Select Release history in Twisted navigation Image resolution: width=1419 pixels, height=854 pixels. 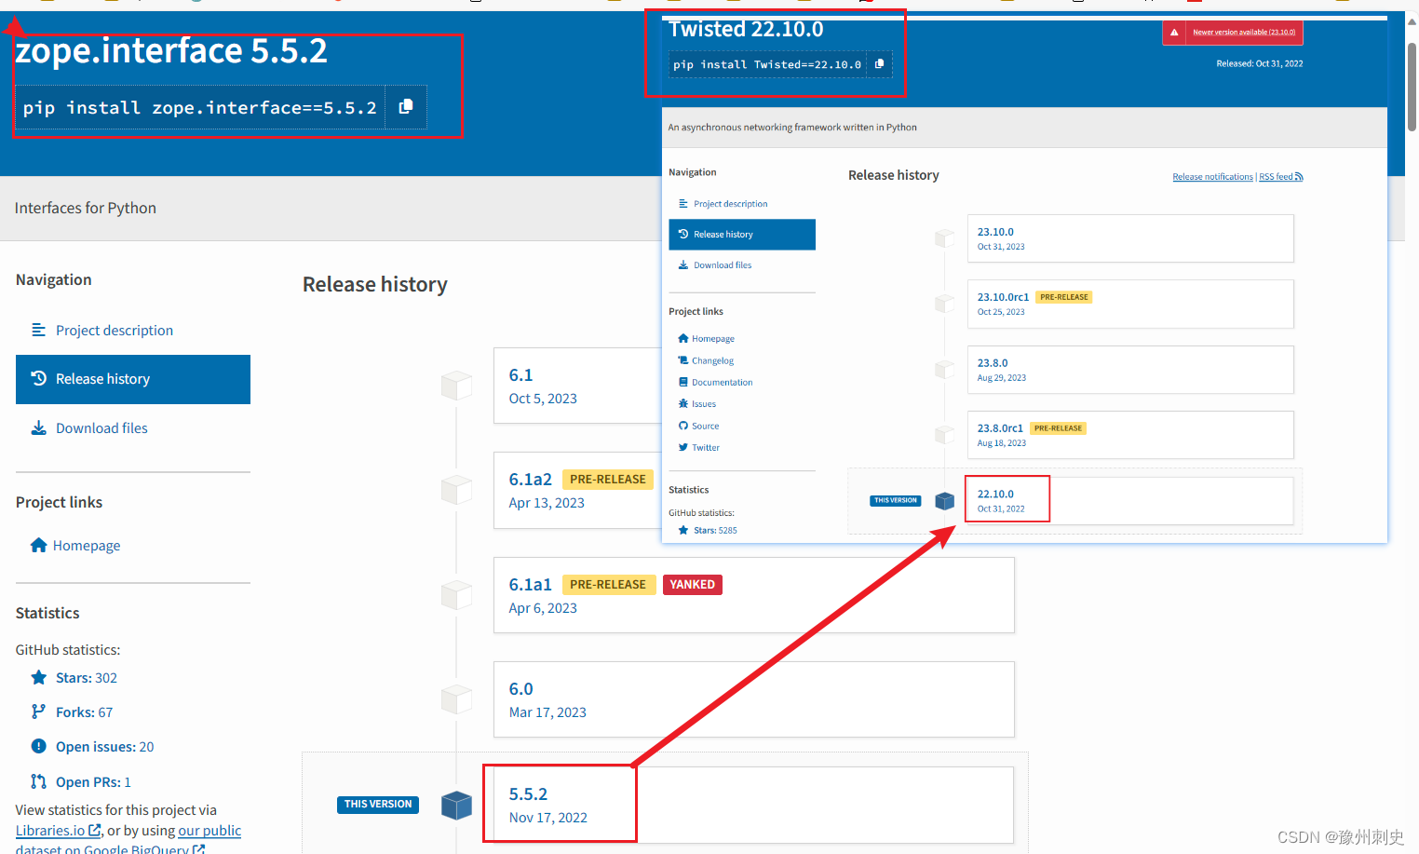[742, 235]
